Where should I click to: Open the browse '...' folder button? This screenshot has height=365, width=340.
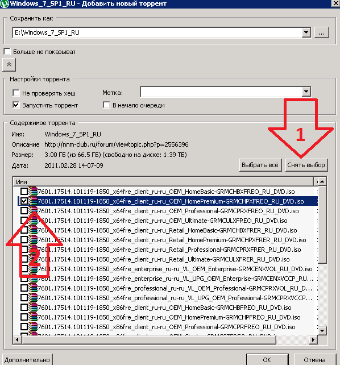pos(322,32)
